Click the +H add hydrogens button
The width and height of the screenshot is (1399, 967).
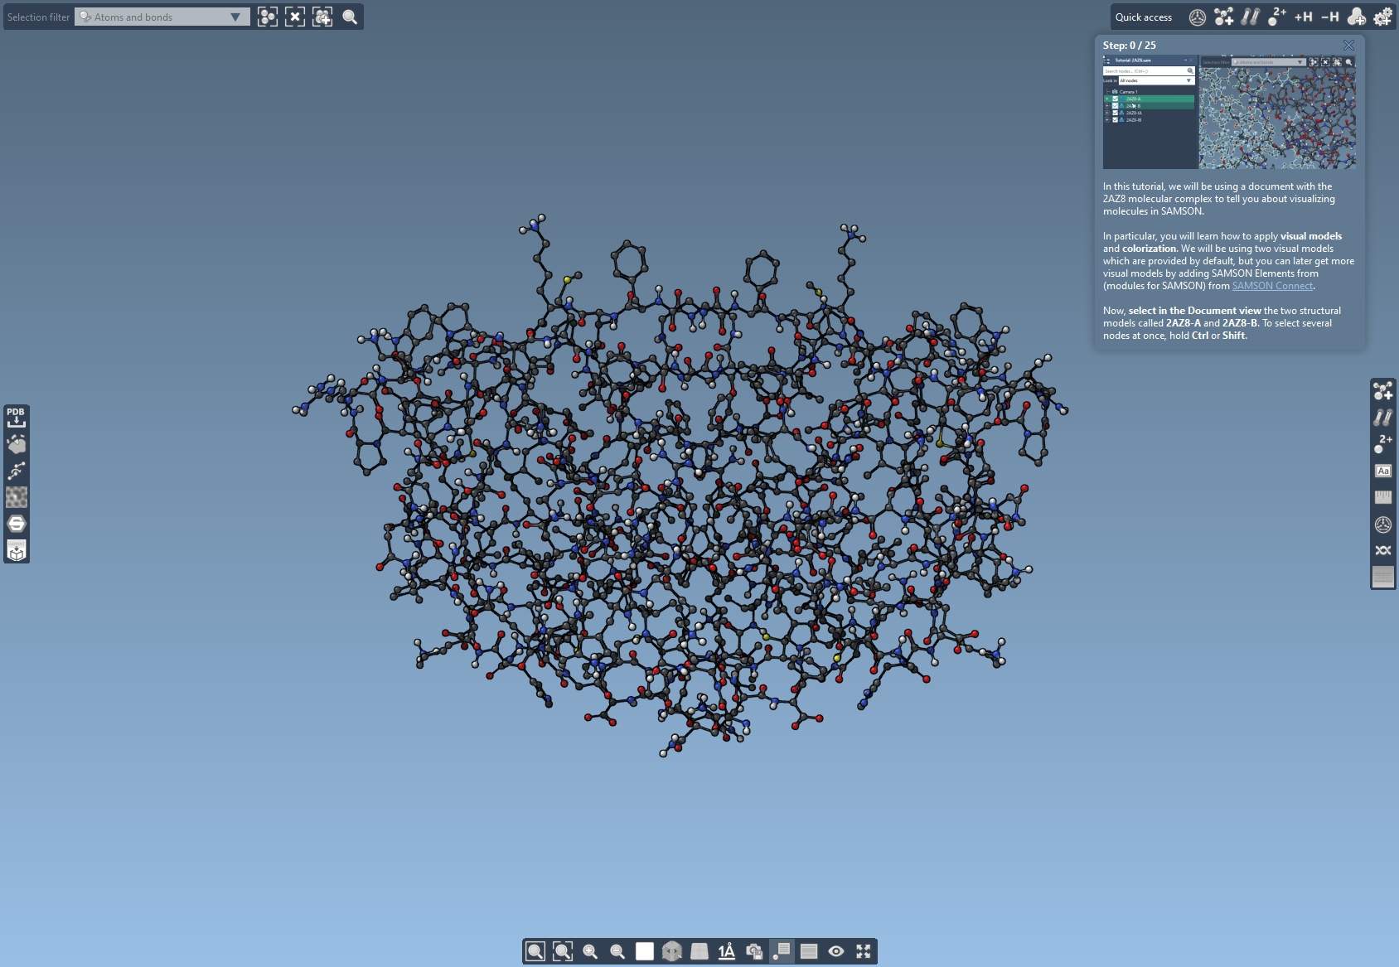click(1303, 17)
